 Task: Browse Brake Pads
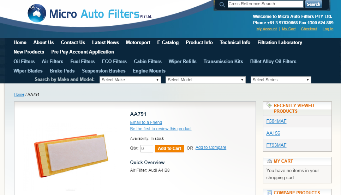[x=62, y=71]
